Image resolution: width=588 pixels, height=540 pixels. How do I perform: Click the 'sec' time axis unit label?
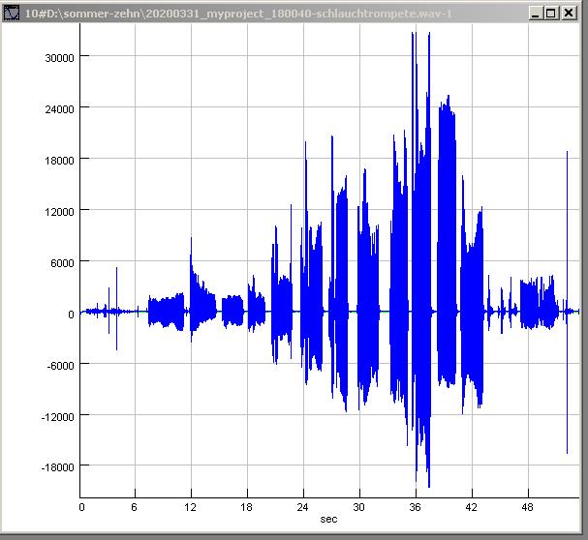click(x=329, y=520)
